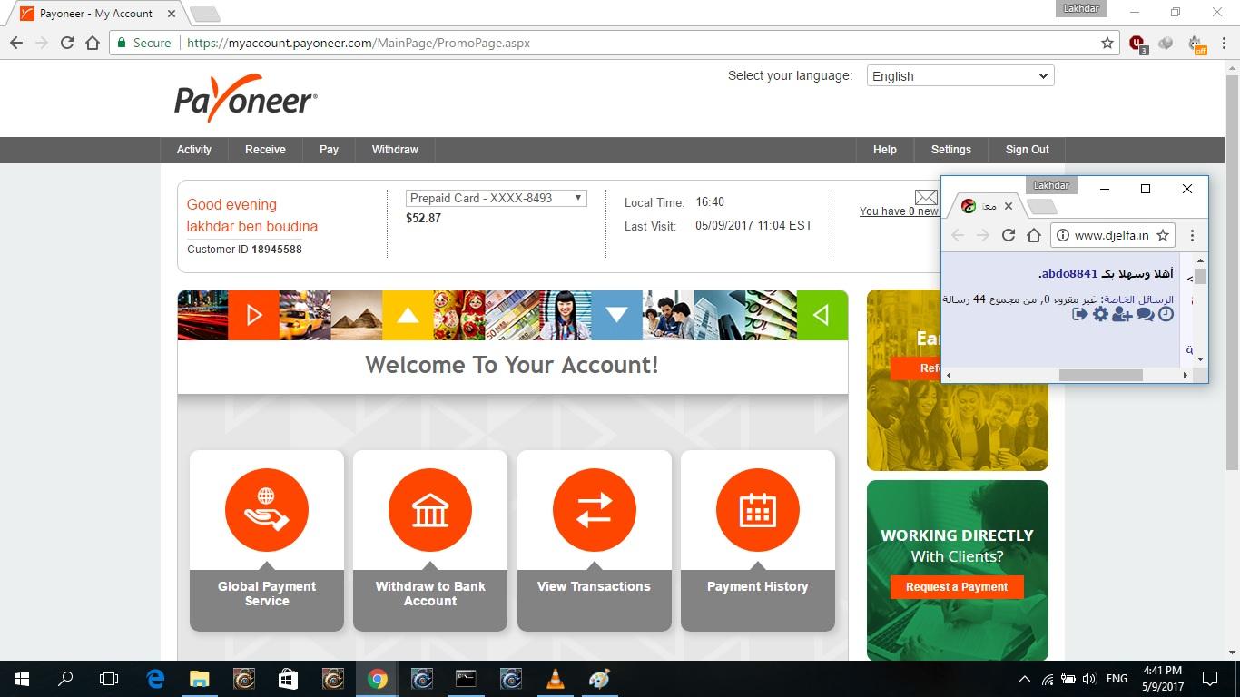Viewport: 1240px width, 697px height.
Task: Click the Request a Payment button
Action: 957,587
